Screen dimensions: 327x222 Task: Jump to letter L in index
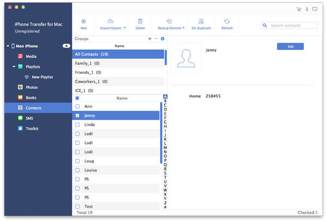[165, 143]
